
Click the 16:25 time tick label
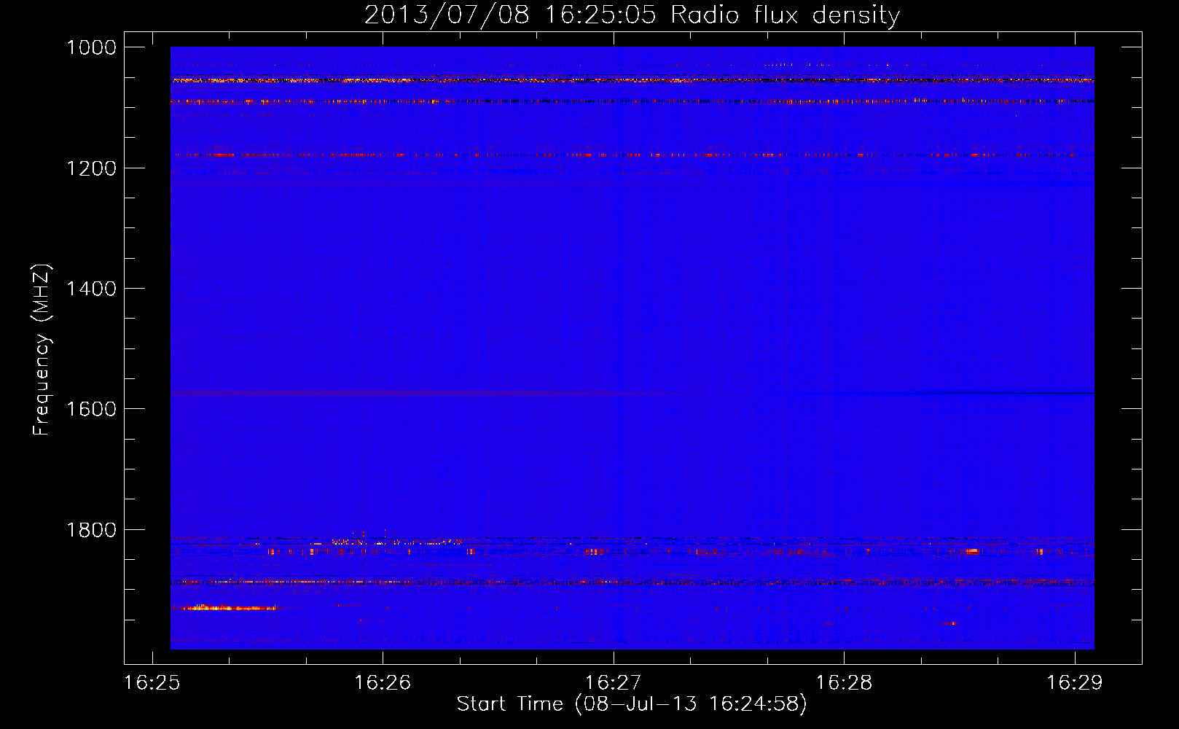[152, 683]
